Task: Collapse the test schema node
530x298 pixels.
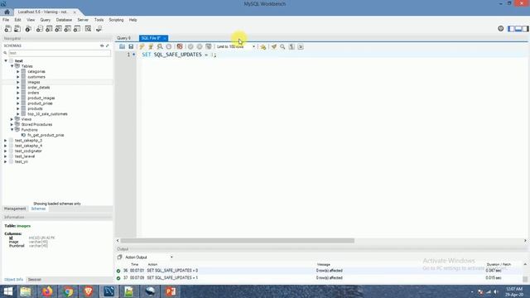Action: [x=6, y=60]
